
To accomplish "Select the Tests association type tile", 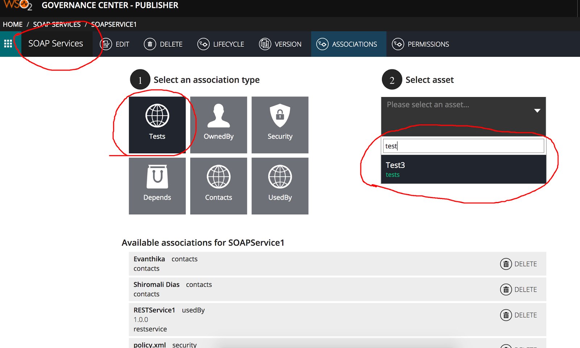I will pos(157,125).
